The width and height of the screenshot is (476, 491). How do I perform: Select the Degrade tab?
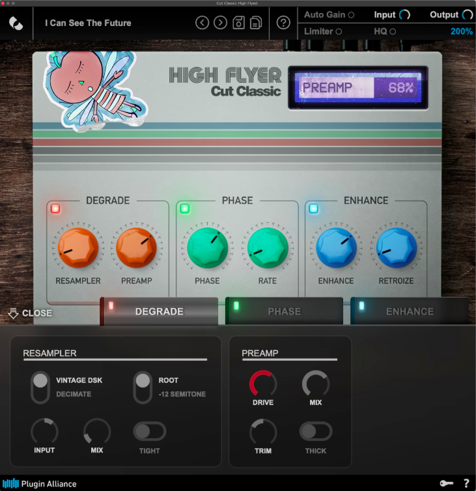[159, 311]
